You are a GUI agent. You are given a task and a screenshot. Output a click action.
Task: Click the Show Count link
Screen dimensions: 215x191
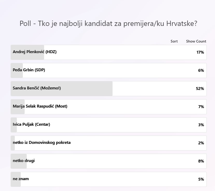click(x=196, y=41)
